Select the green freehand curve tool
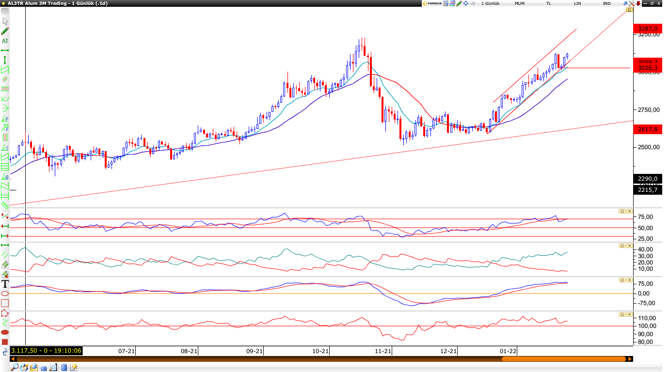 5,322
